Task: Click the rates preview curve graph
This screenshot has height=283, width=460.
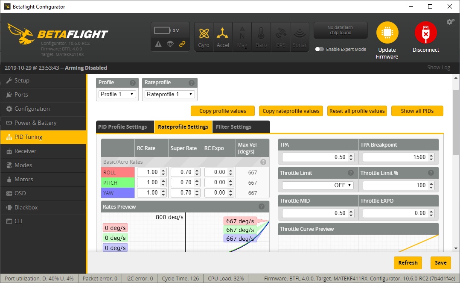Action: (185, 232)
